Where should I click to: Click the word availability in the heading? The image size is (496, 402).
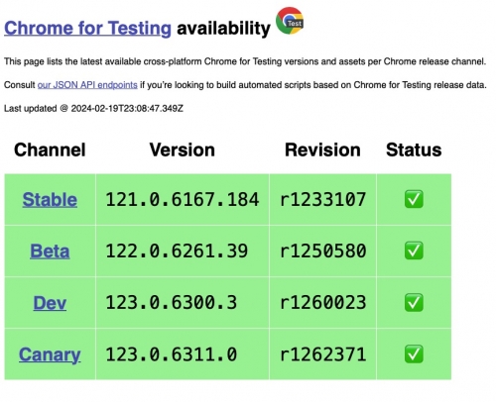[223, 29]
